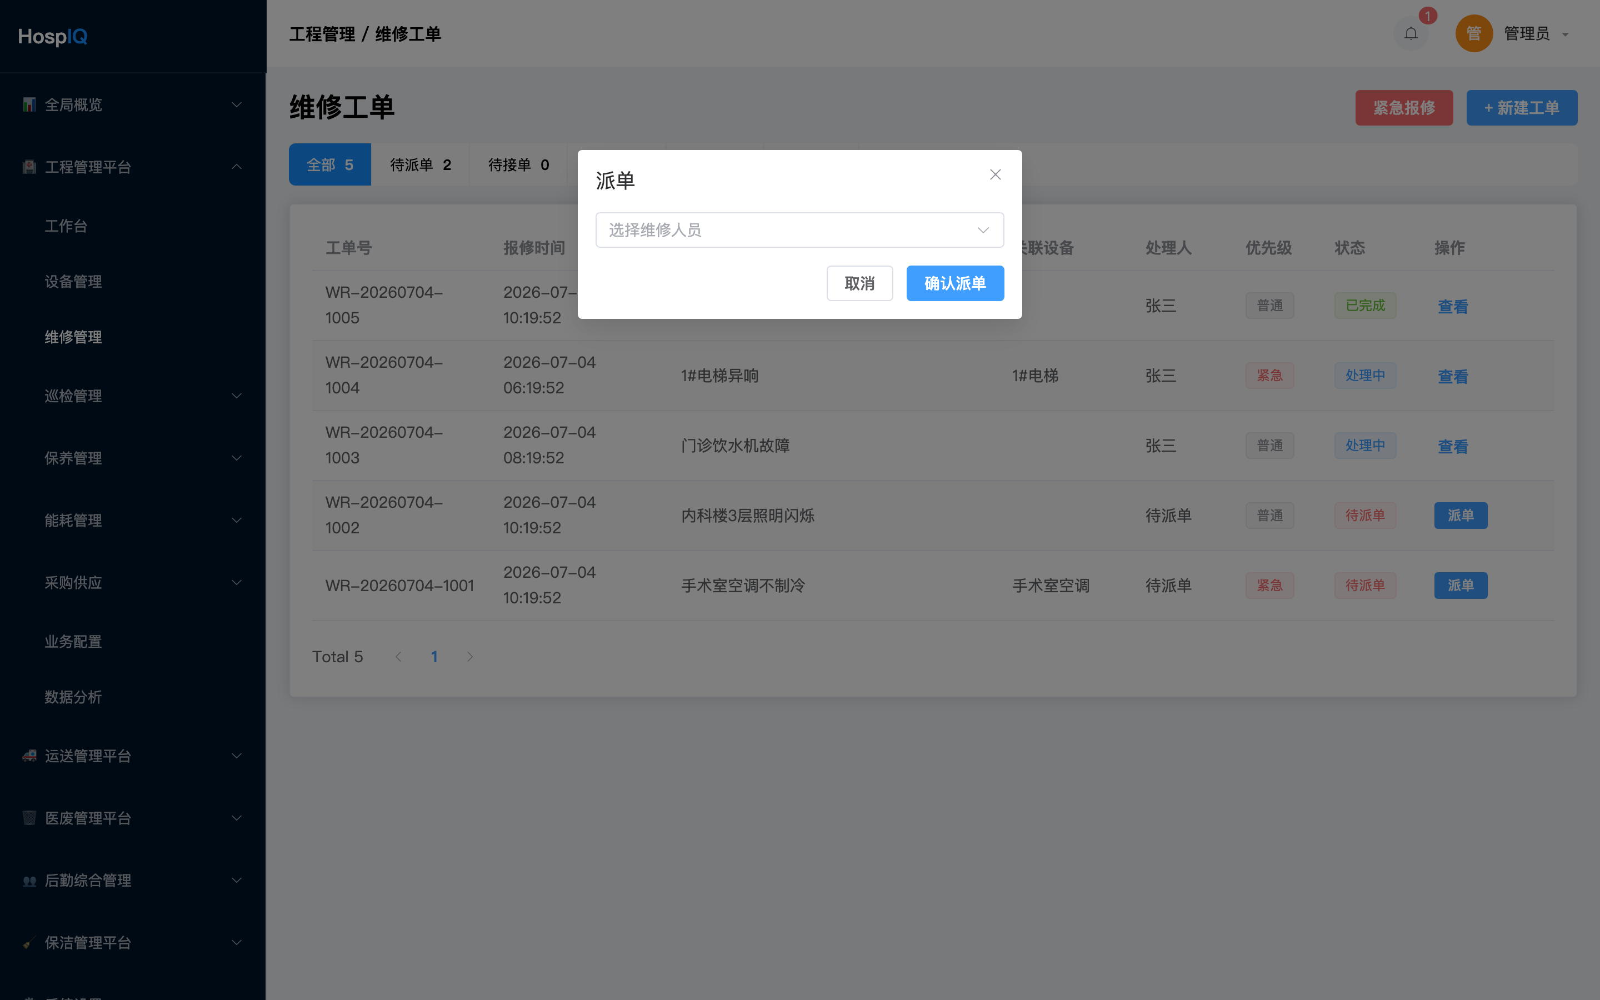Close the 派单 dialog
1600x1000 pixels.
coord(995,174)
